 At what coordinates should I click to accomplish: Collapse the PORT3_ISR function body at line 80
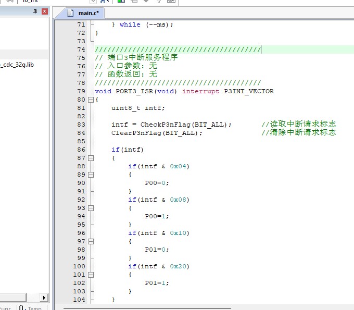click(91, 100)
